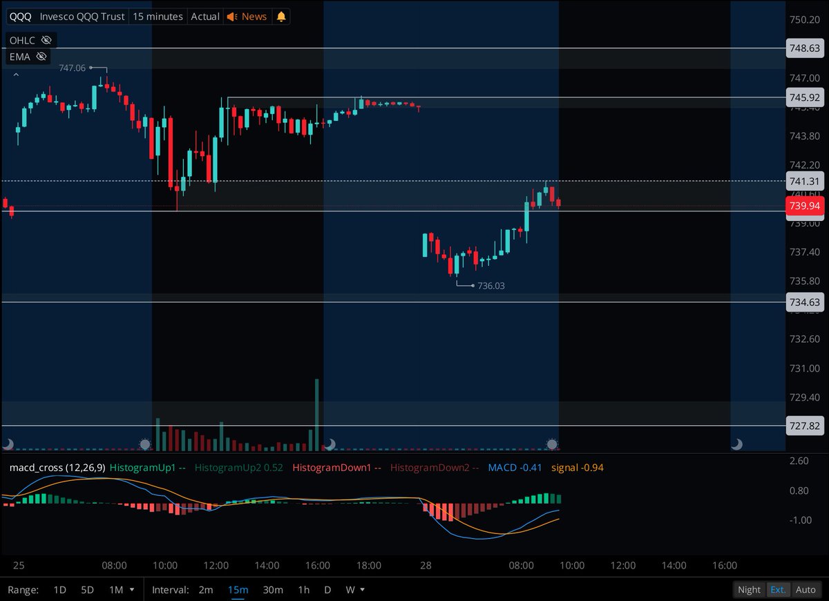
Task: Switch interval to D
Action: (x=327, y=590)
